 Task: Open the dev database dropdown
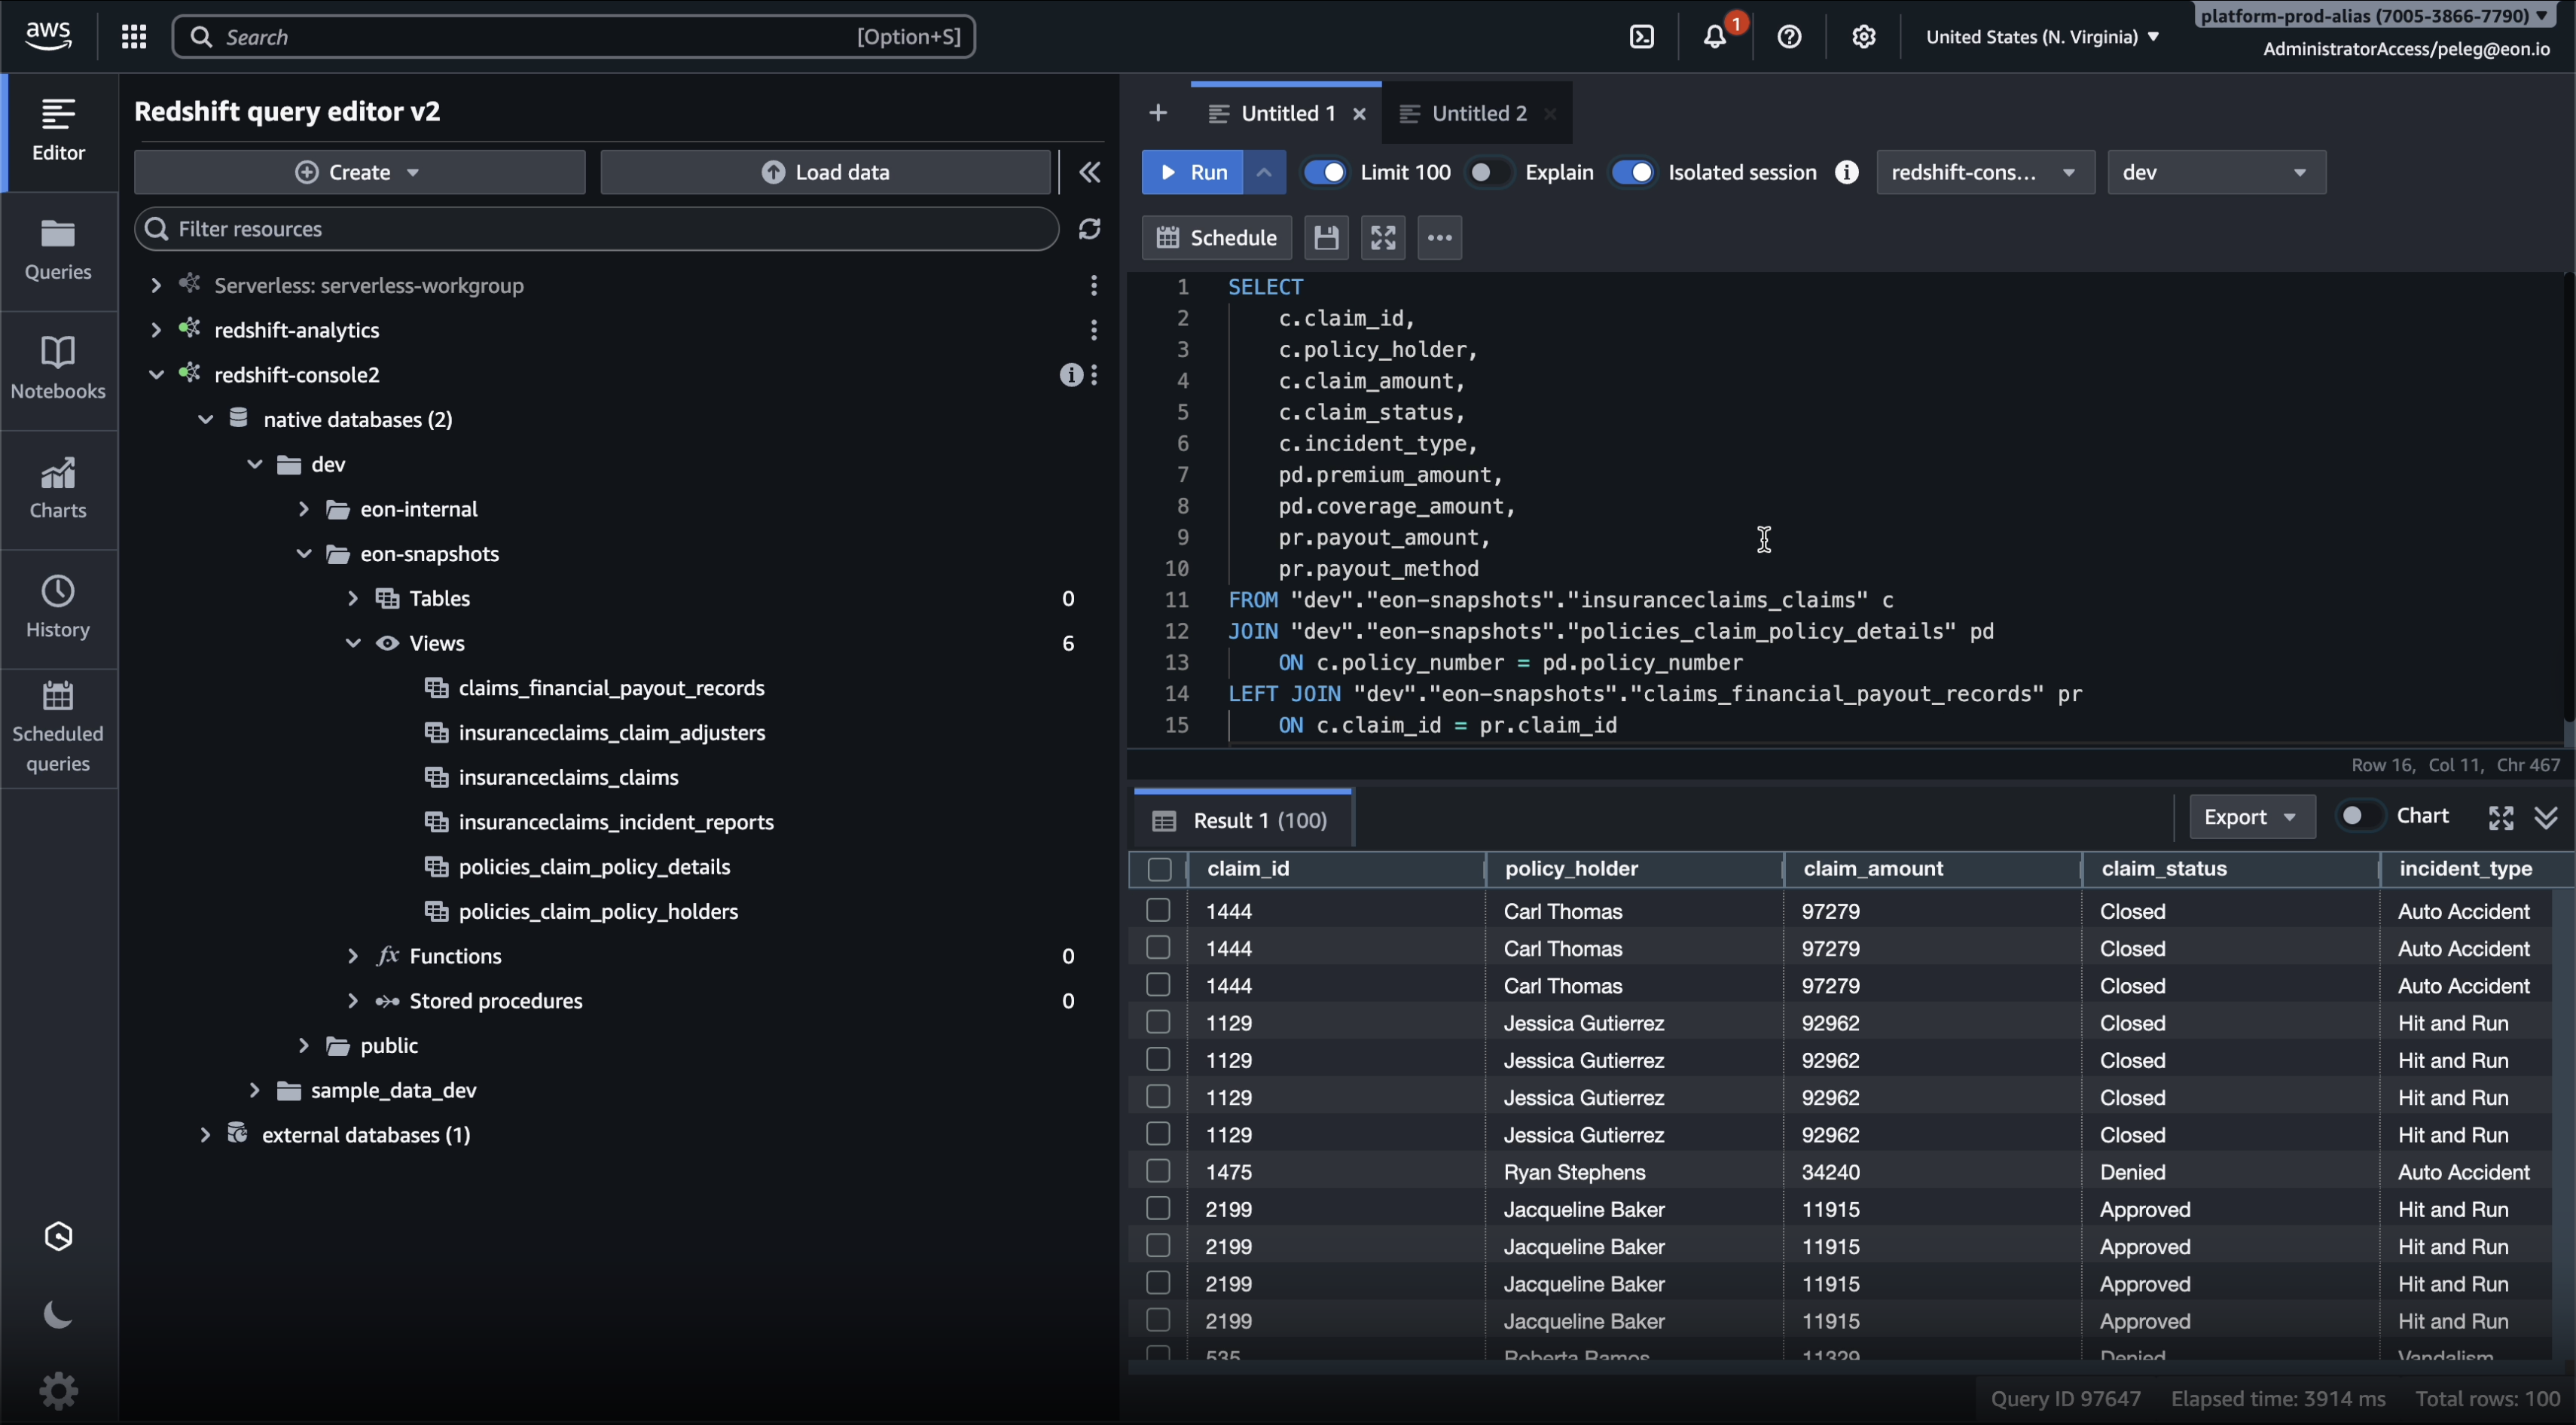[x=2216, y=172]
